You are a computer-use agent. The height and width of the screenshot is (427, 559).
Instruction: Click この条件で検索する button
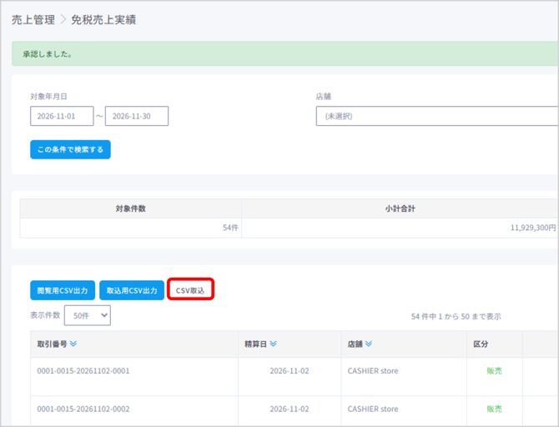tap(70, 149)
